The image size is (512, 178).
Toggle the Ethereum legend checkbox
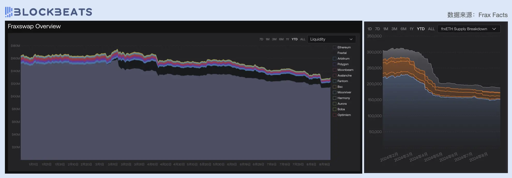[335, 47]
